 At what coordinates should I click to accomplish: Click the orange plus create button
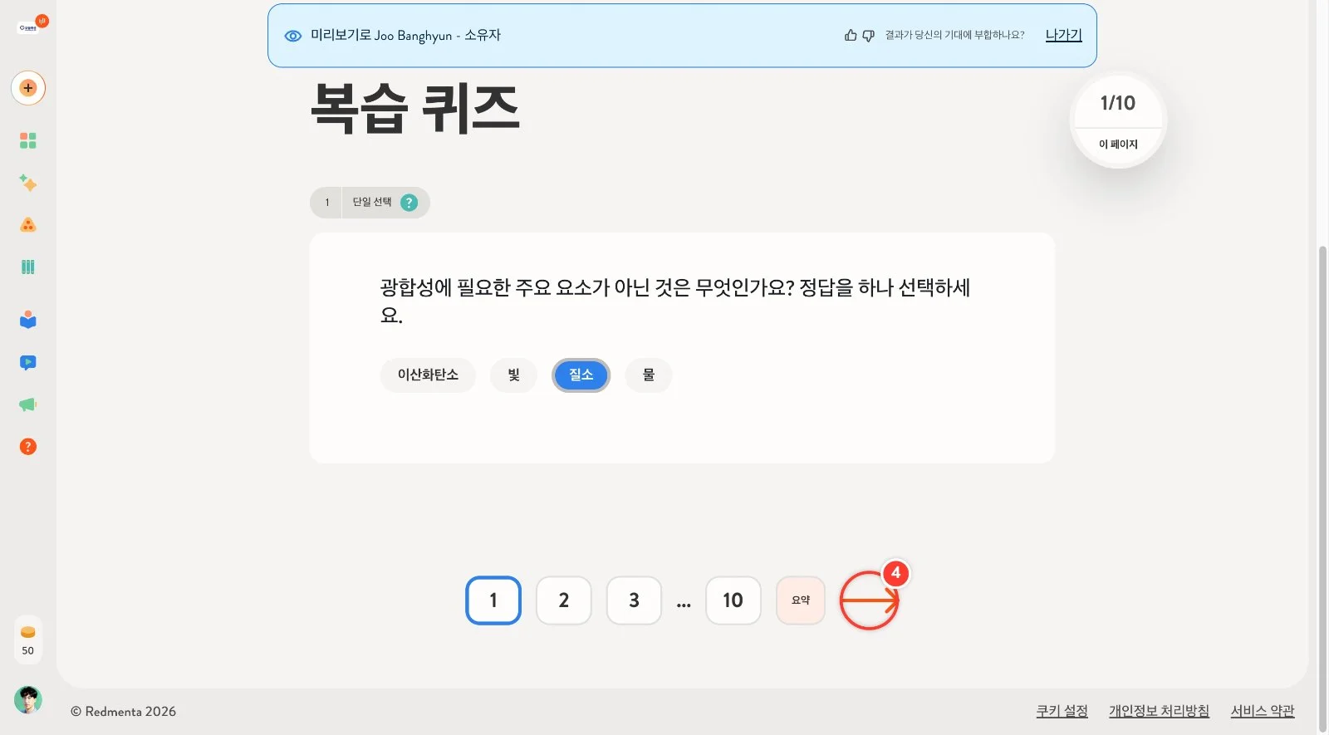(28, 88)
